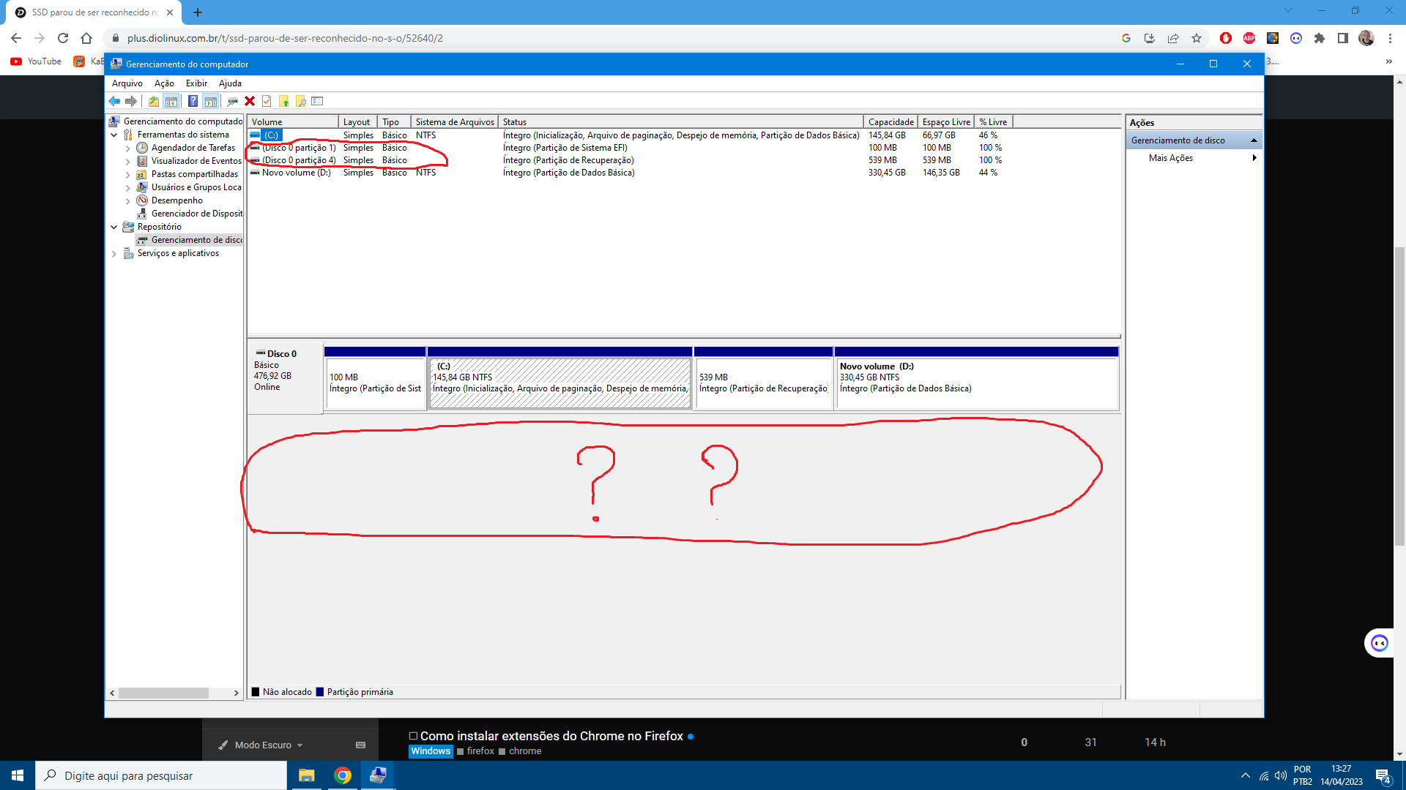This screenshot has width=1406, height=790.
Task: Click the properties checkmark page icon
Action: (267, 101)
